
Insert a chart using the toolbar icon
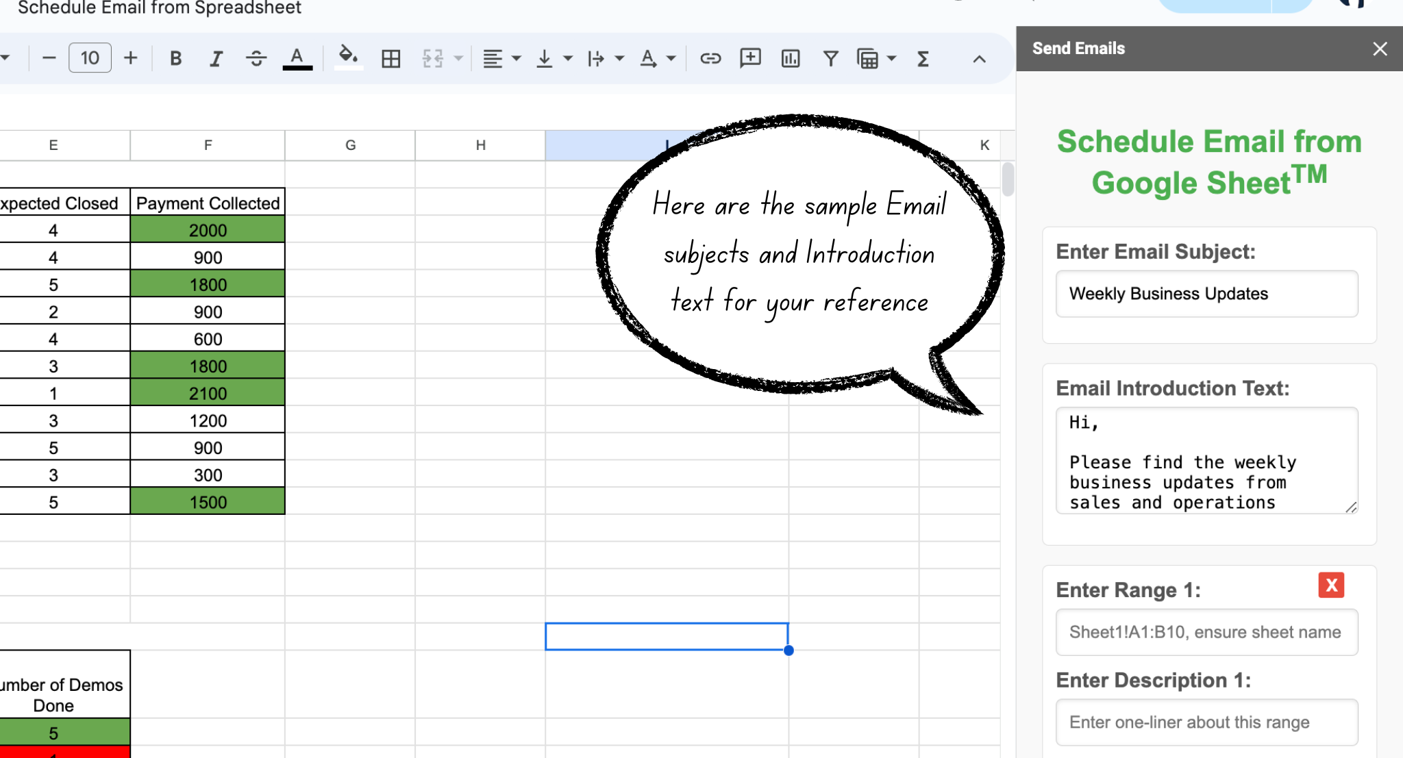click(791, 59)
